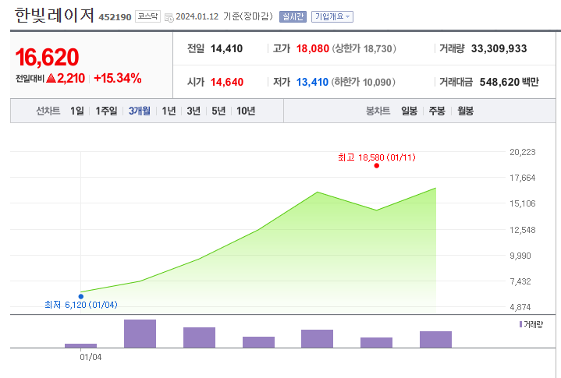Click the blue 최저 6,120 marker dot
The height and width of the screenshot is (378, 561).
click(x=81, y=296)
